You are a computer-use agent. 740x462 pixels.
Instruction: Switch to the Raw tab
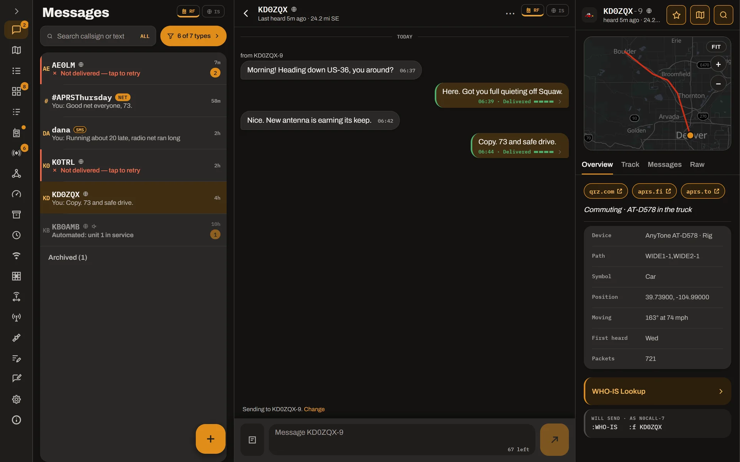click(x=697, y=164)
